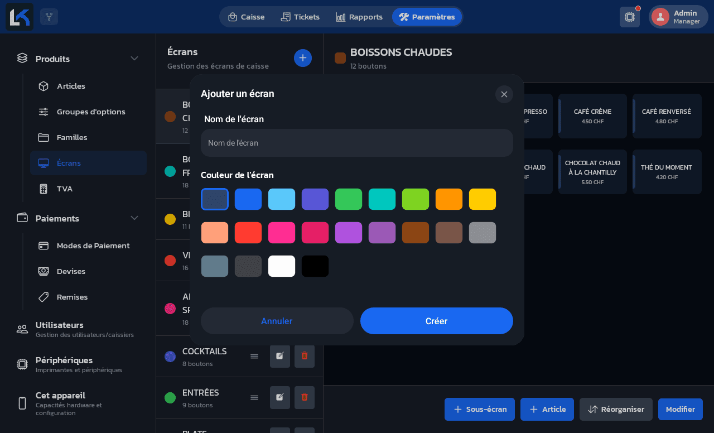Select the orange color swatch
The height and width of the screenshot is (433, 714).
pos(449,199)
